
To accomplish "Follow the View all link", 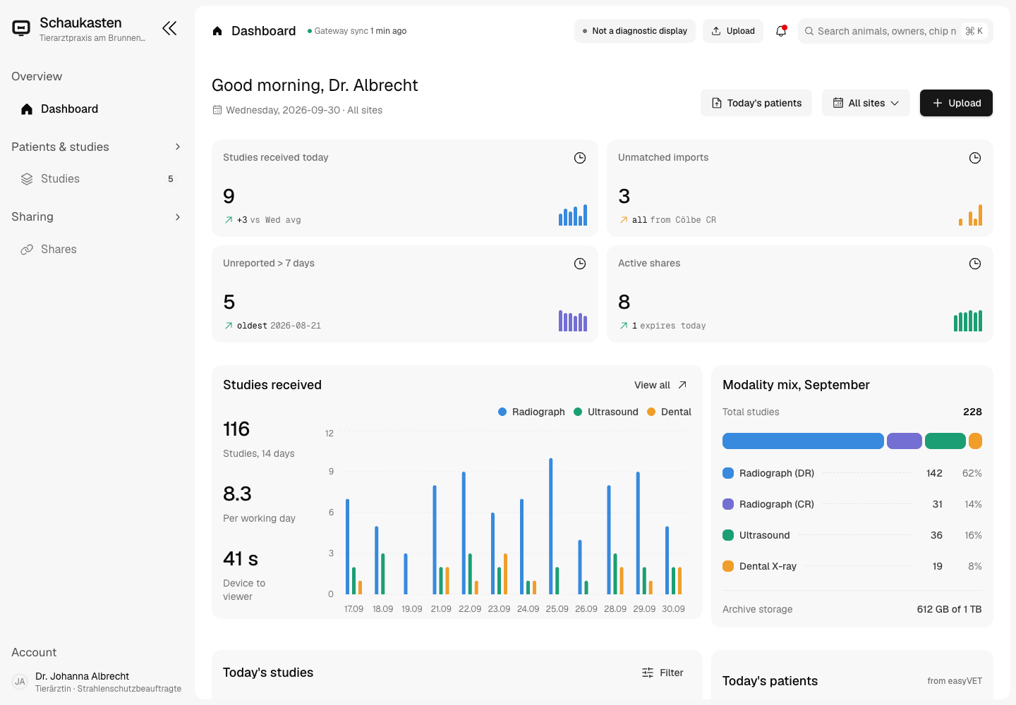I will point(660,385).
